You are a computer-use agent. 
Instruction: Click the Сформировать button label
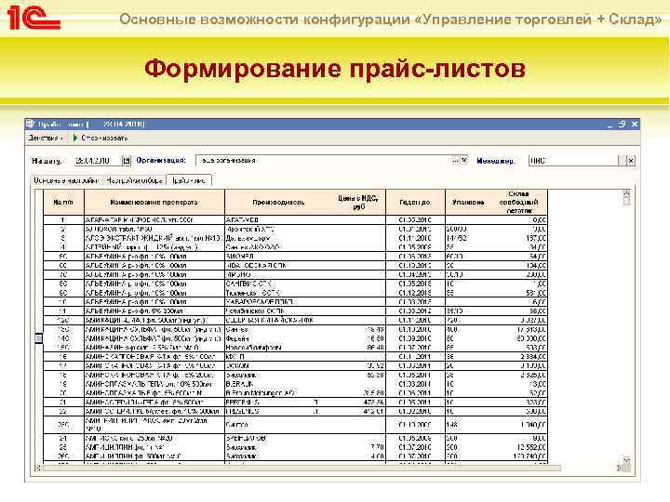click(104, 138)
